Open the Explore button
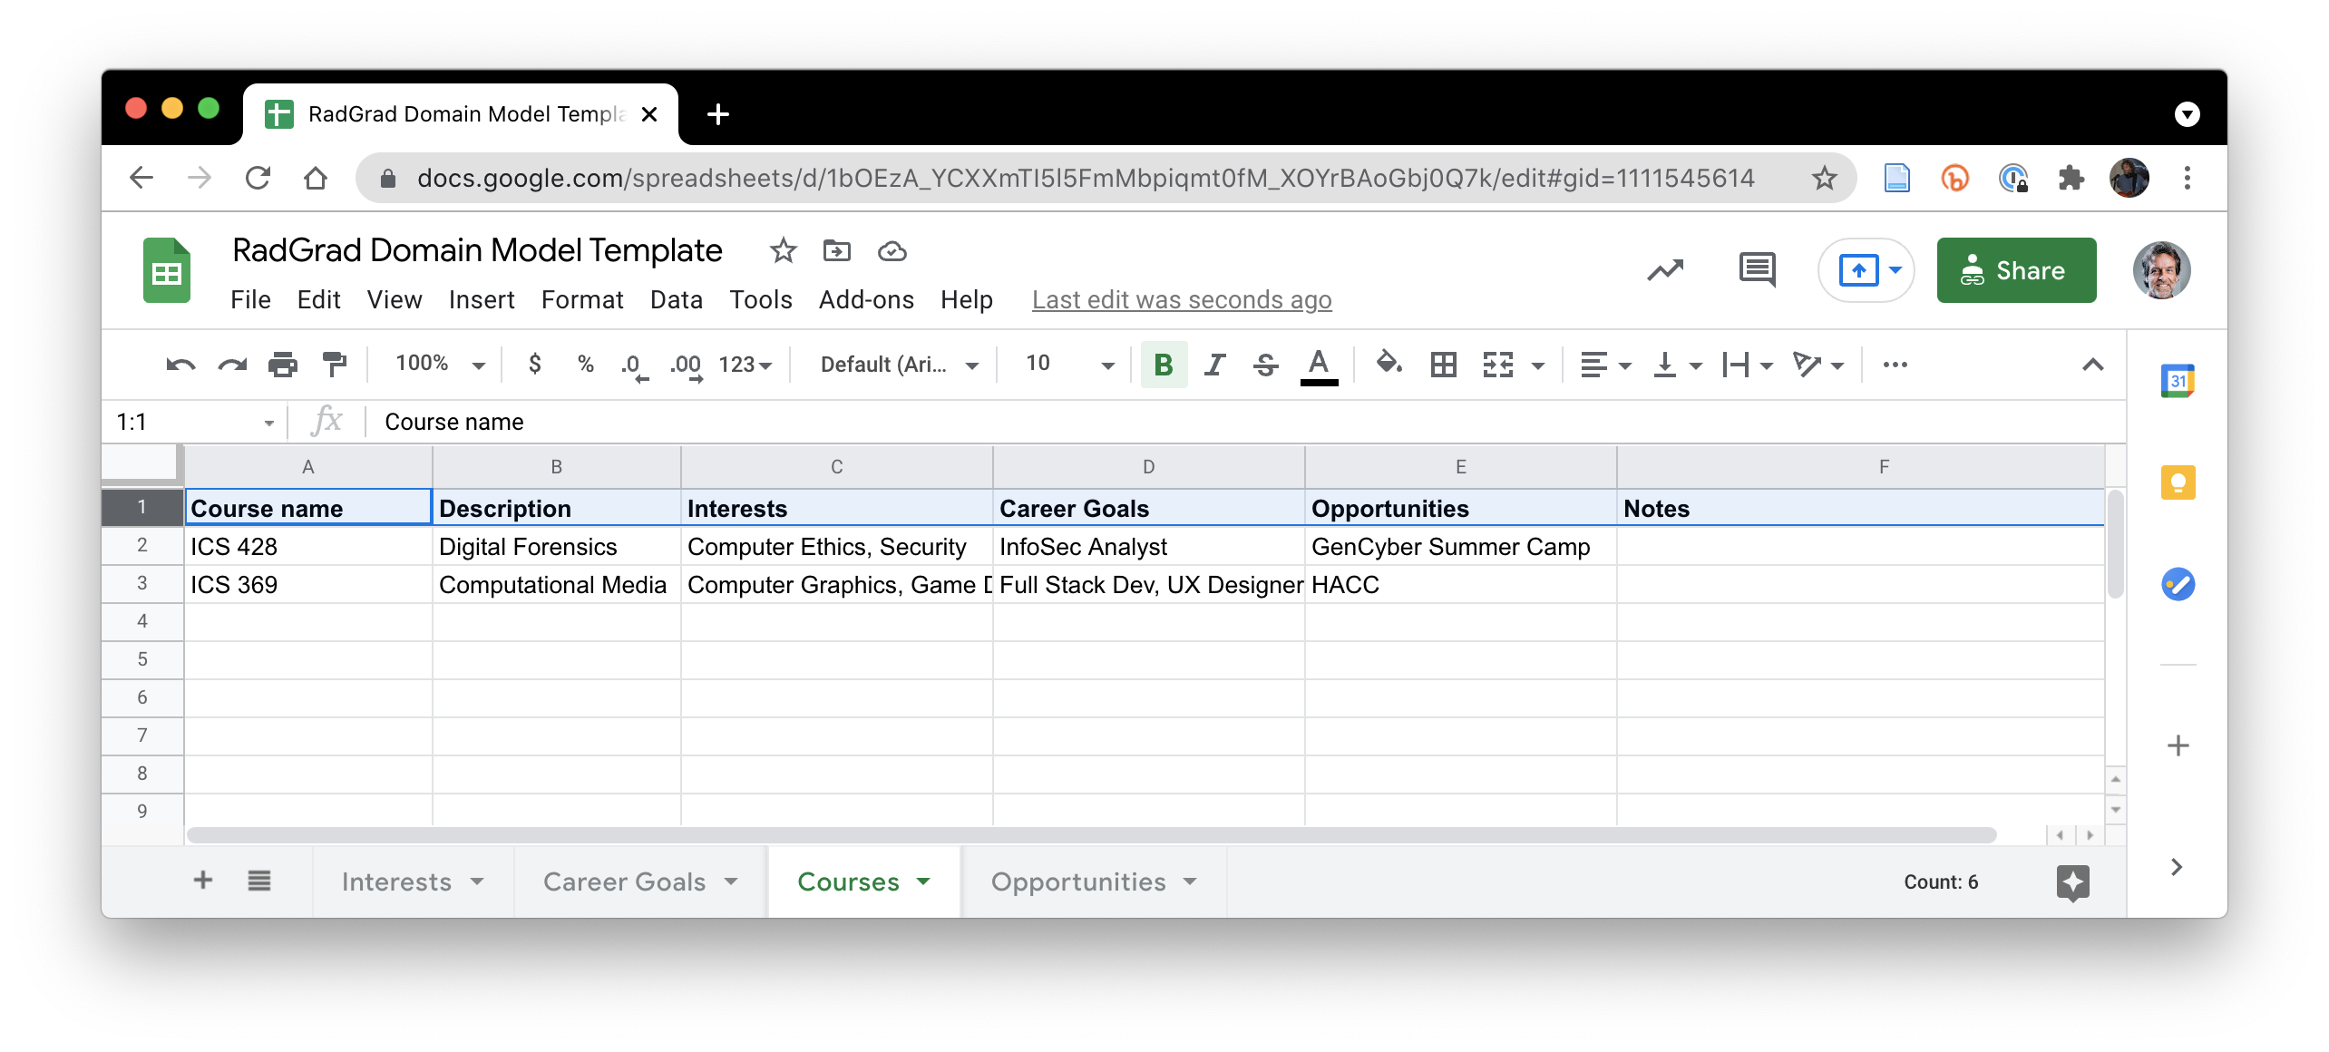 pos(2072,882)
